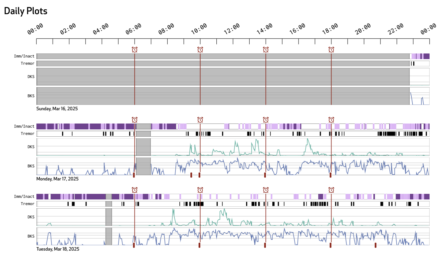The width and height of the screenshot is (444, 254).
Task: Click the 08:00 time axis label
Action: 166,29
